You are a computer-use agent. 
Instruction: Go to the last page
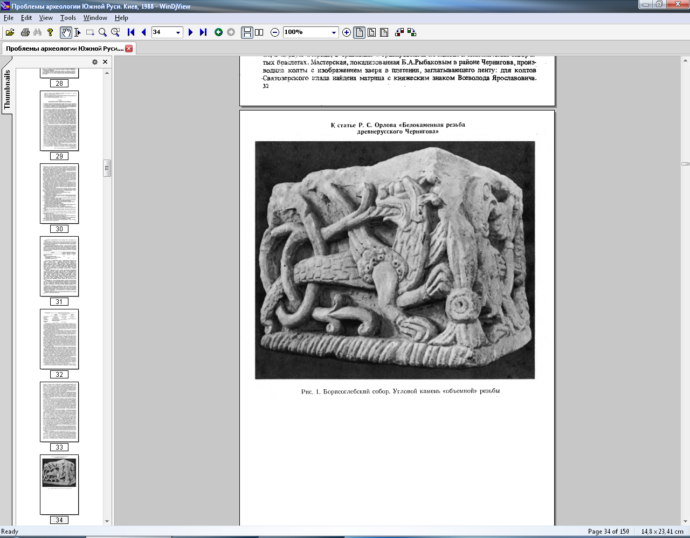pos(203,32)
